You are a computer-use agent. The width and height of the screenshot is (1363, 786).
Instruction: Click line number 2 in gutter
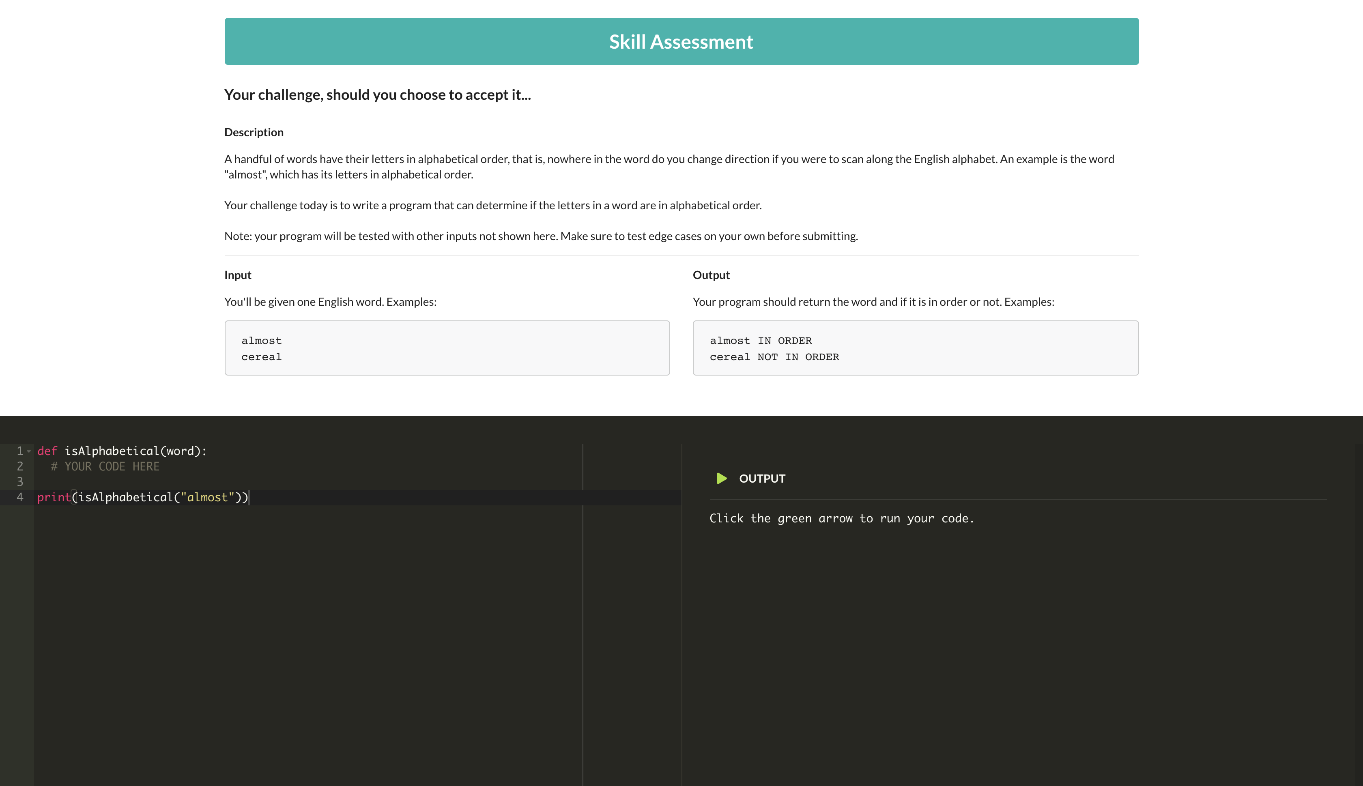click(x=20, y=466)
